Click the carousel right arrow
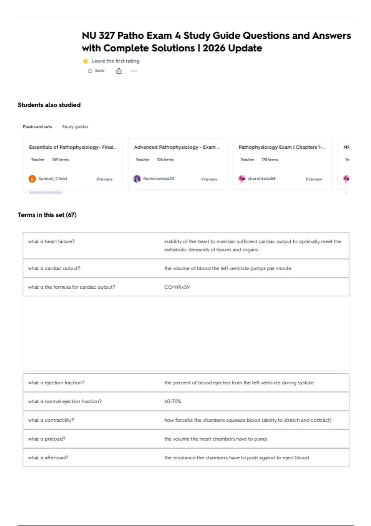This screenshot has height=526, width=371. coord(346,192)
